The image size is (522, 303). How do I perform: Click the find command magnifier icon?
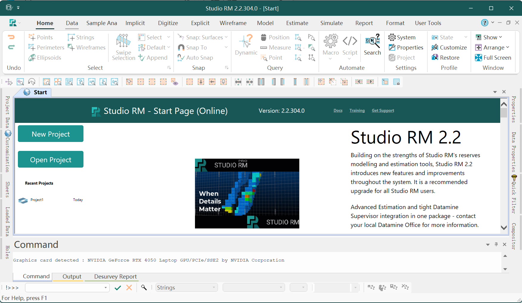pyautogui.click(x=144, y=287)
